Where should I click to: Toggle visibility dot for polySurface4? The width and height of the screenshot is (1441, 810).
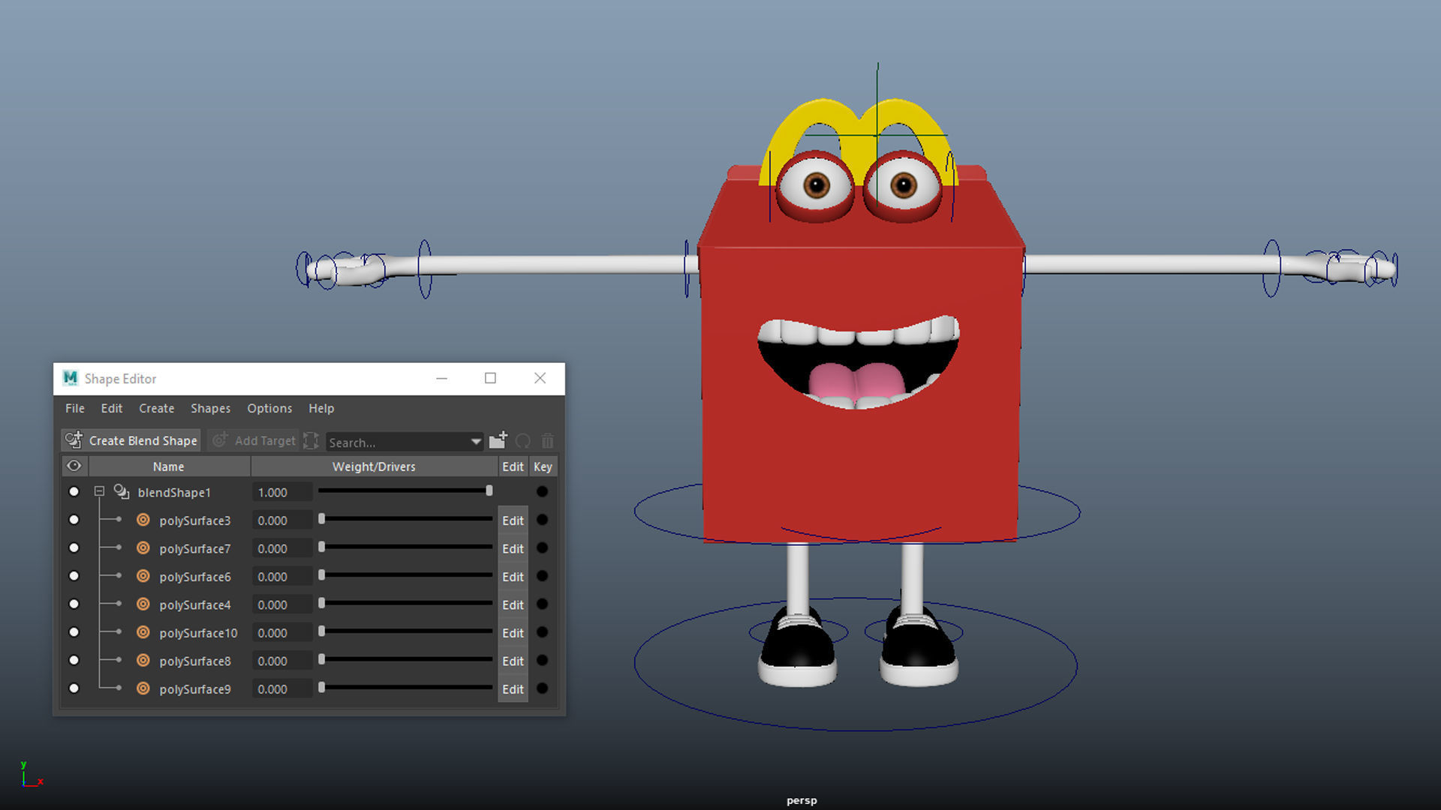tap(74, 604)
